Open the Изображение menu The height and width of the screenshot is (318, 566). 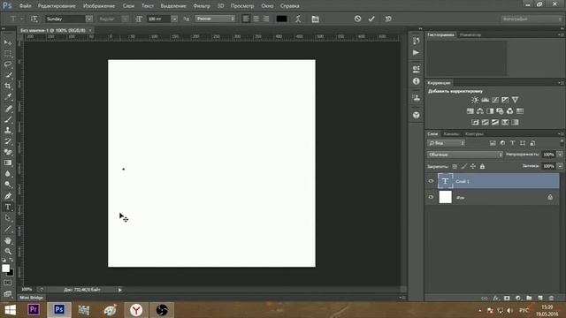pyautogui.click(x=99, y=6)
